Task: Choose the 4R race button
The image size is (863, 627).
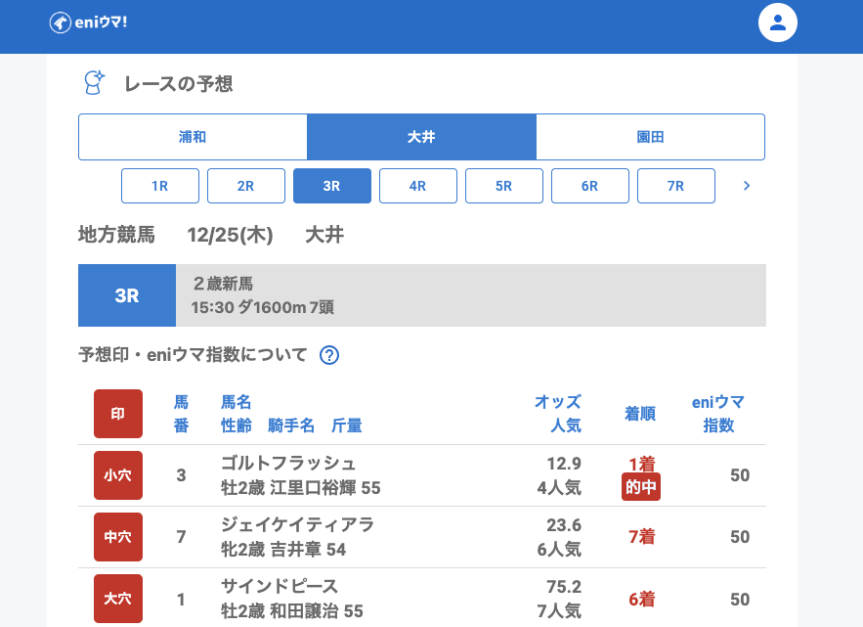Action: click(418, 186)
